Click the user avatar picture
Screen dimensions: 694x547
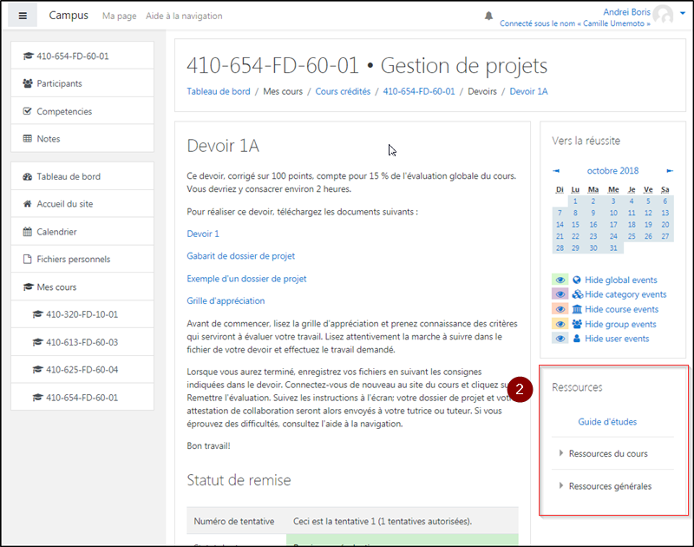point(663,15)
